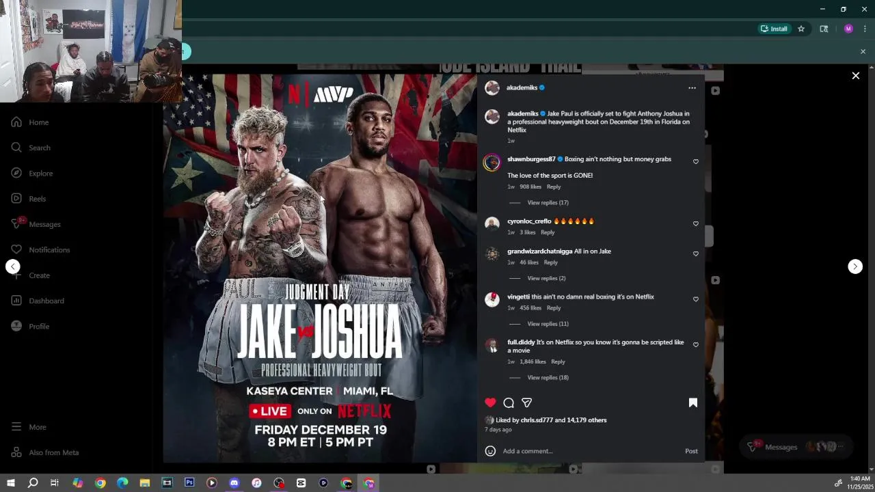Open Messages in left sidebar
Screen dimensions: 875x492
36,224
